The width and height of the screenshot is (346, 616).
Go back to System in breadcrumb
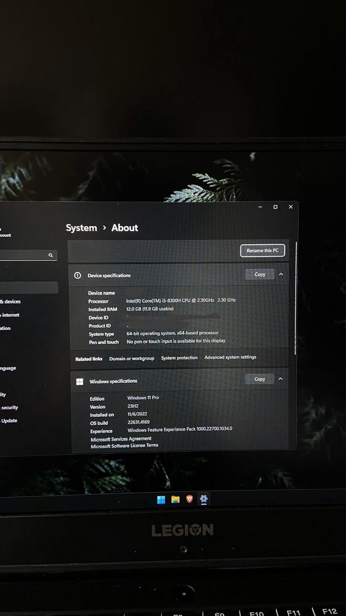[81, 228]
